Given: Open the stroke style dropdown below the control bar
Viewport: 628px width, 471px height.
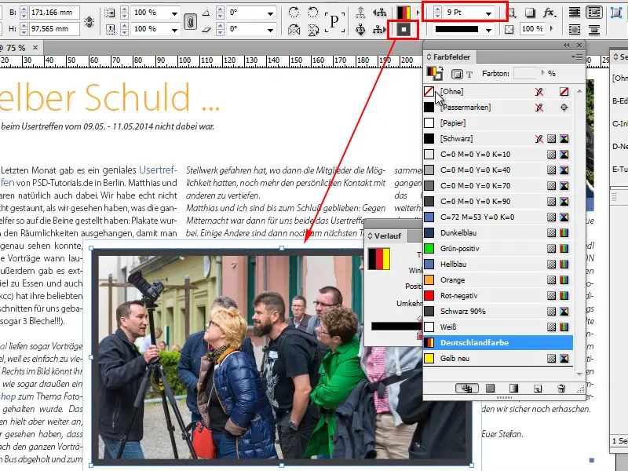Looking at the screenshot, I should pos(488,28).
